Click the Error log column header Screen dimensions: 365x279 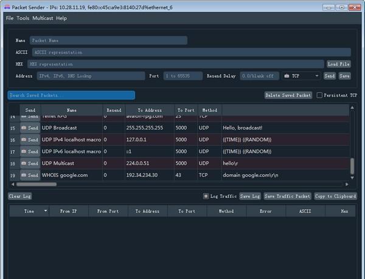click(x=266, y=211)
